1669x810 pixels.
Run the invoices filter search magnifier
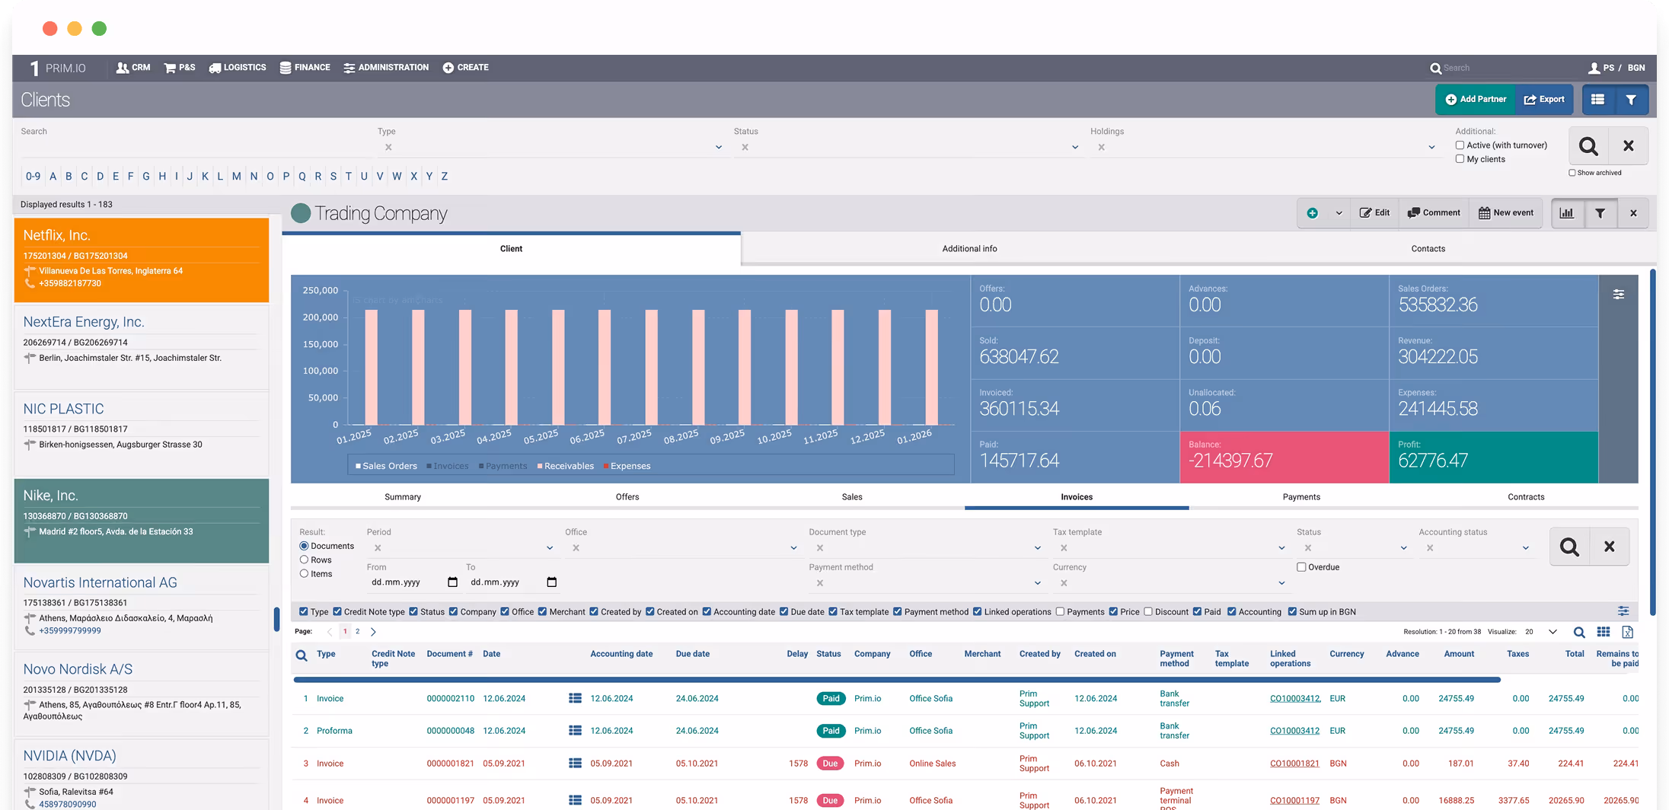coord(1569,547)
